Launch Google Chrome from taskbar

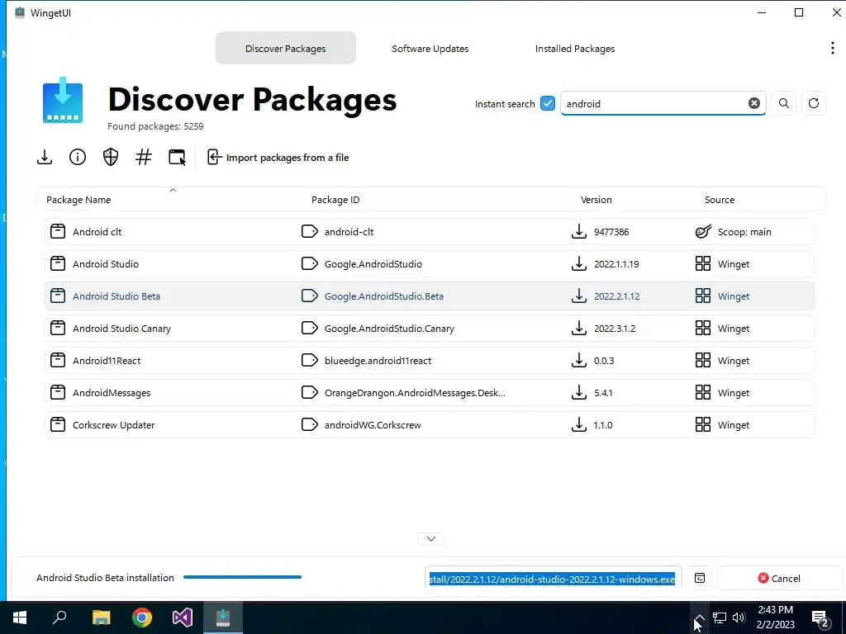coord(142,617)
